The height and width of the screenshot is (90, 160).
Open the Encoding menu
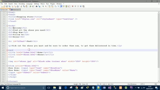point(22,4)
